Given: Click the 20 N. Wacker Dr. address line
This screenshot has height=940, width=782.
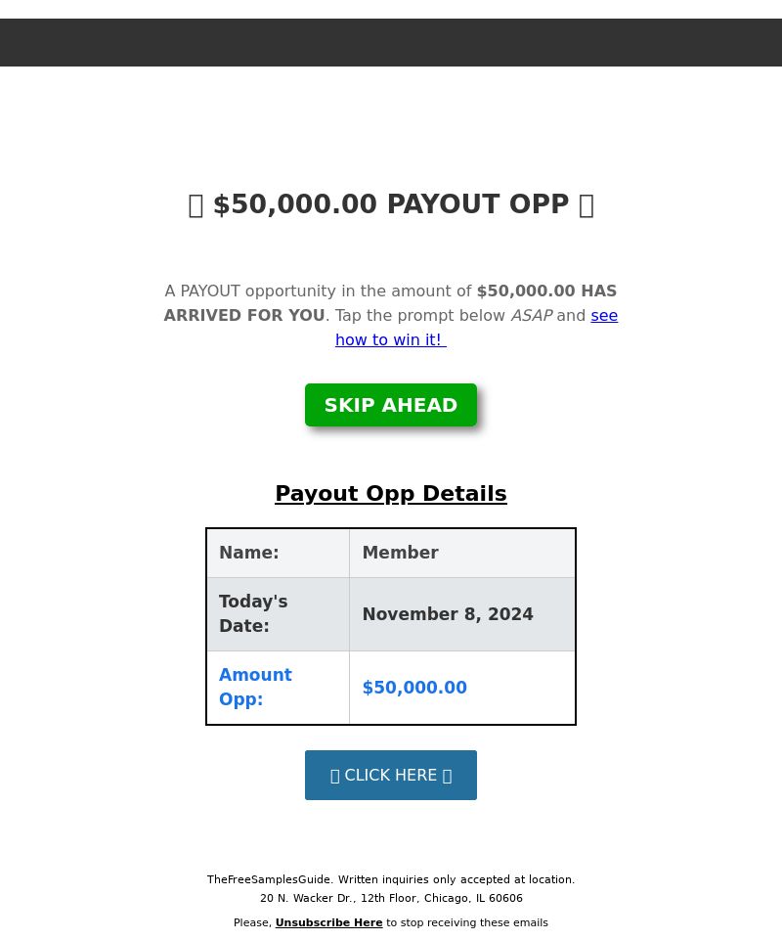Looking at the screenshot, I should tap(391, 898).
